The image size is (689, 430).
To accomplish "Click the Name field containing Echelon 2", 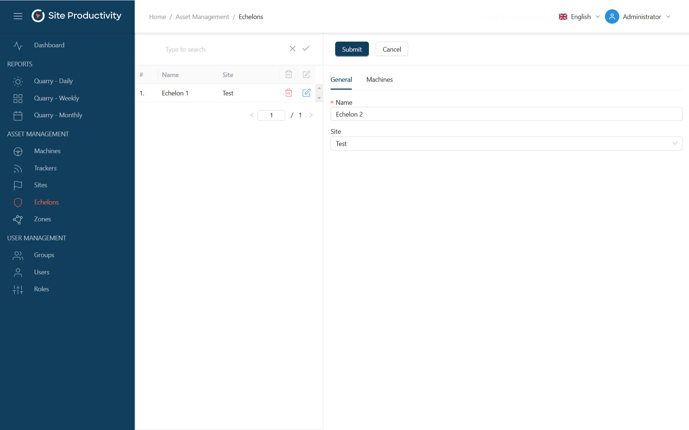I will coord(506,114).
